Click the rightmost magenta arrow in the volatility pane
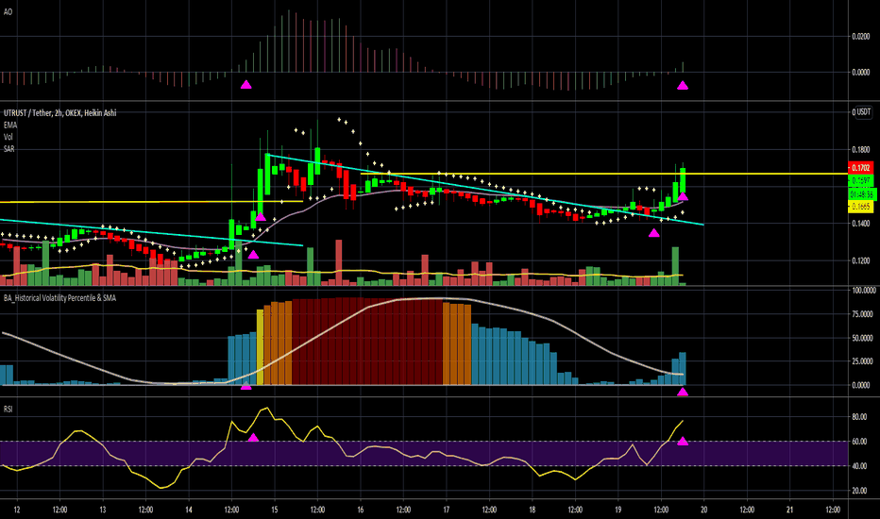Screen dimensions: 880x519 click(x=683, y=392)
